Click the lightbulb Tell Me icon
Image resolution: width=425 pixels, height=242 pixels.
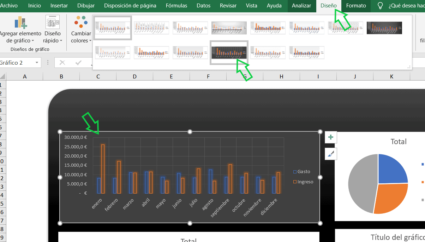click(380, 6)
